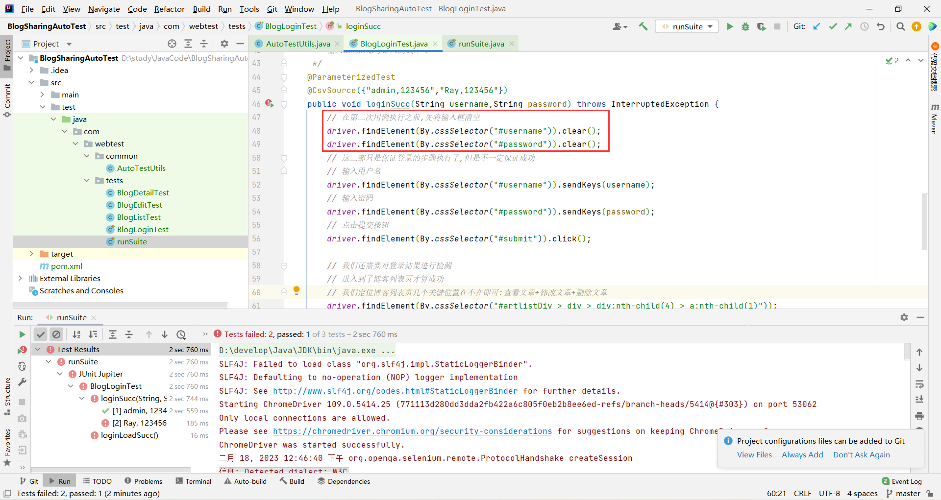Click Git Rollback icon
This screenshot has width=941, height=500.
881,26
